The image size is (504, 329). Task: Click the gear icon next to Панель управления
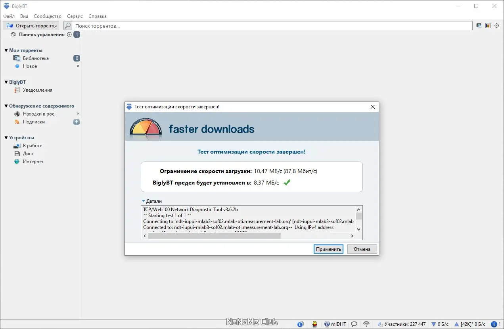pos(69,35)
